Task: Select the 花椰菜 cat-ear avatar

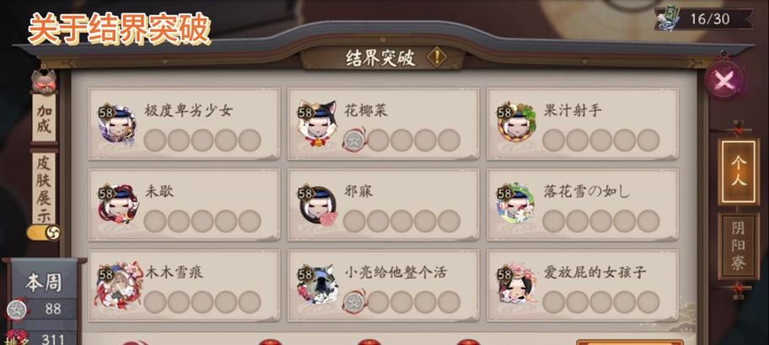Action: [x=317, y=124]
